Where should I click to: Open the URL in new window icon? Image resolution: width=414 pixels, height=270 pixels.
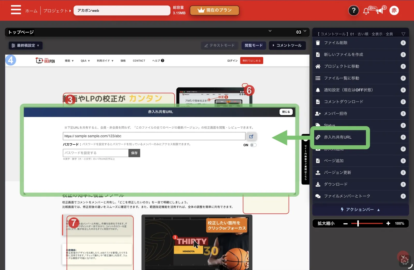coord(251,136)
